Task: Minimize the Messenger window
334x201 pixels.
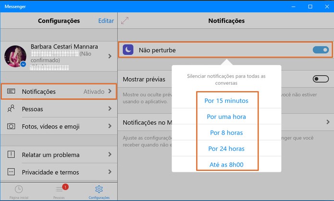Action: [x=294, y=7]
